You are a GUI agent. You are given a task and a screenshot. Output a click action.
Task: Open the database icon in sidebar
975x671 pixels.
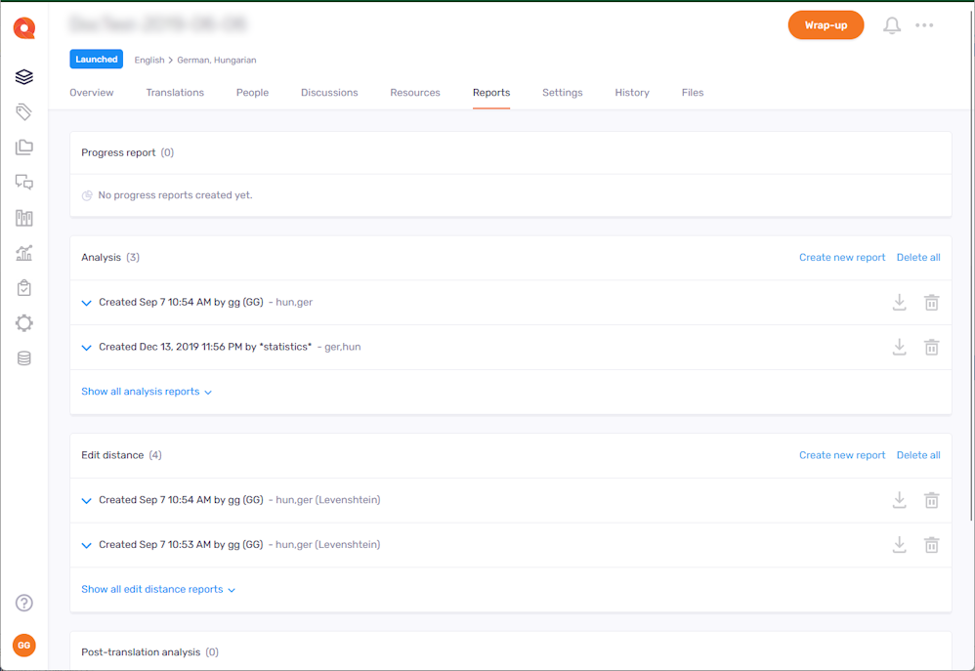point(24,358)
